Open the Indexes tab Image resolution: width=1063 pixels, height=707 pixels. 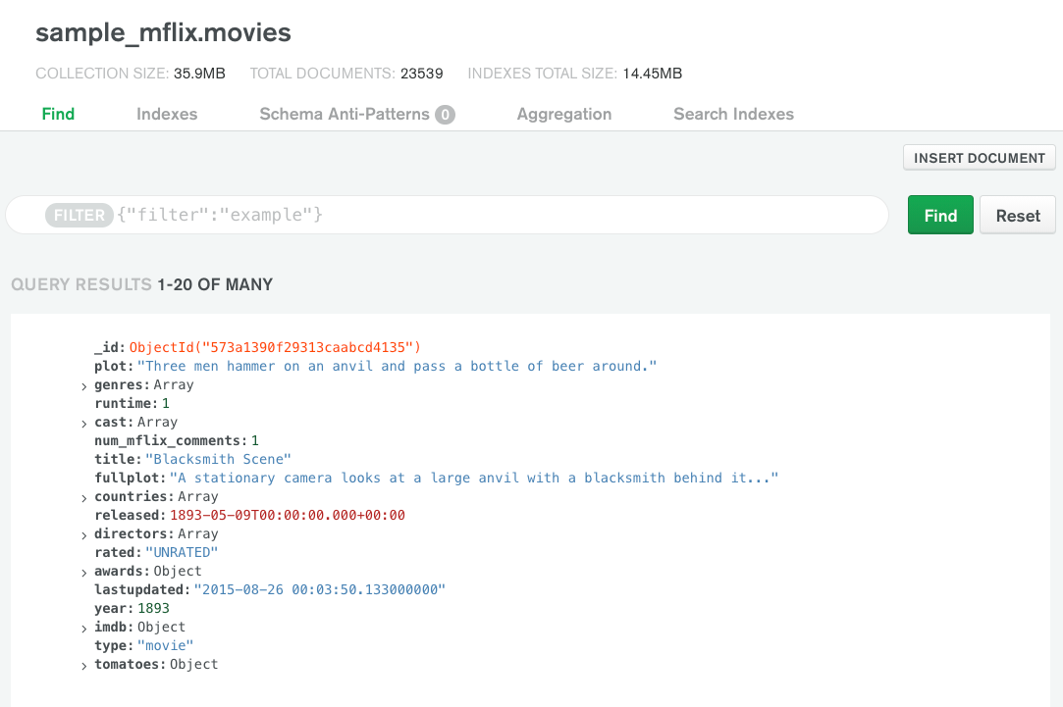coord(167,114)
